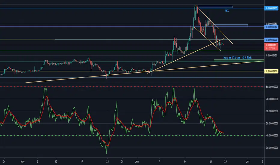Screen dimensions: 280x165
Task: Click the '28' date label on time axis
Action: (x=122, y=162)
